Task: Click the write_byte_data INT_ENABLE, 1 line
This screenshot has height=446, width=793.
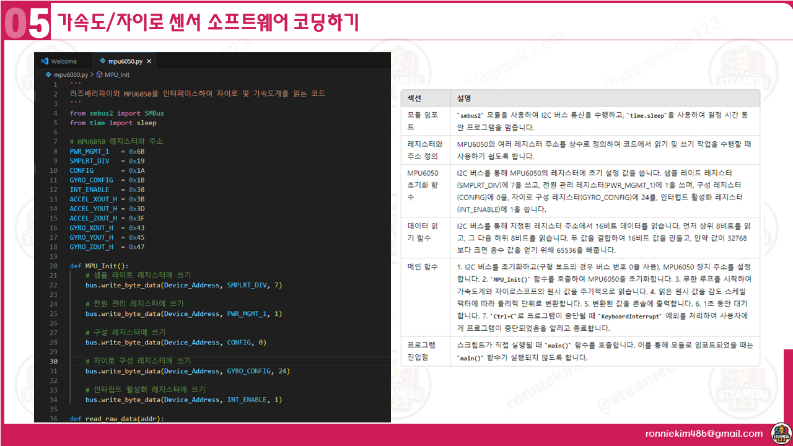Action: click(184, 400)
